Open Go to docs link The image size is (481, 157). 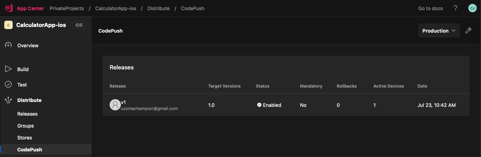click(430, 8)
